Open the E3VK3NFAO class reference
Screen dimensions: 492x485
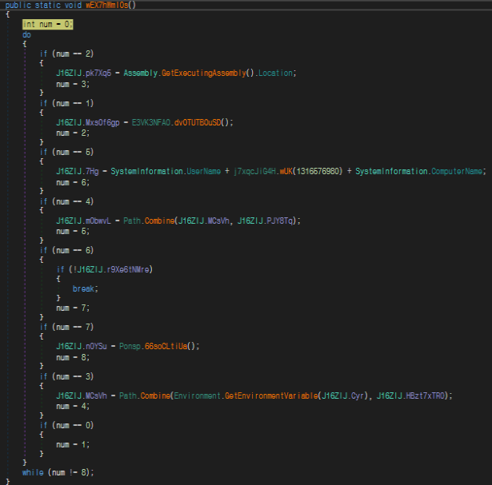[x=151, y=122]
